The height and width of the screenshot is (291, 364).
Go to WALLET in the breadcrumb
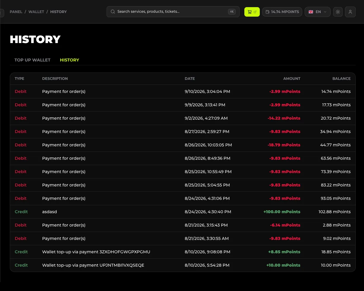pos(36,12)
